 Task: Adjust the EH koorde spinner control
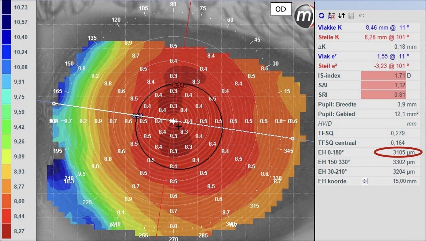click(364, 181)
